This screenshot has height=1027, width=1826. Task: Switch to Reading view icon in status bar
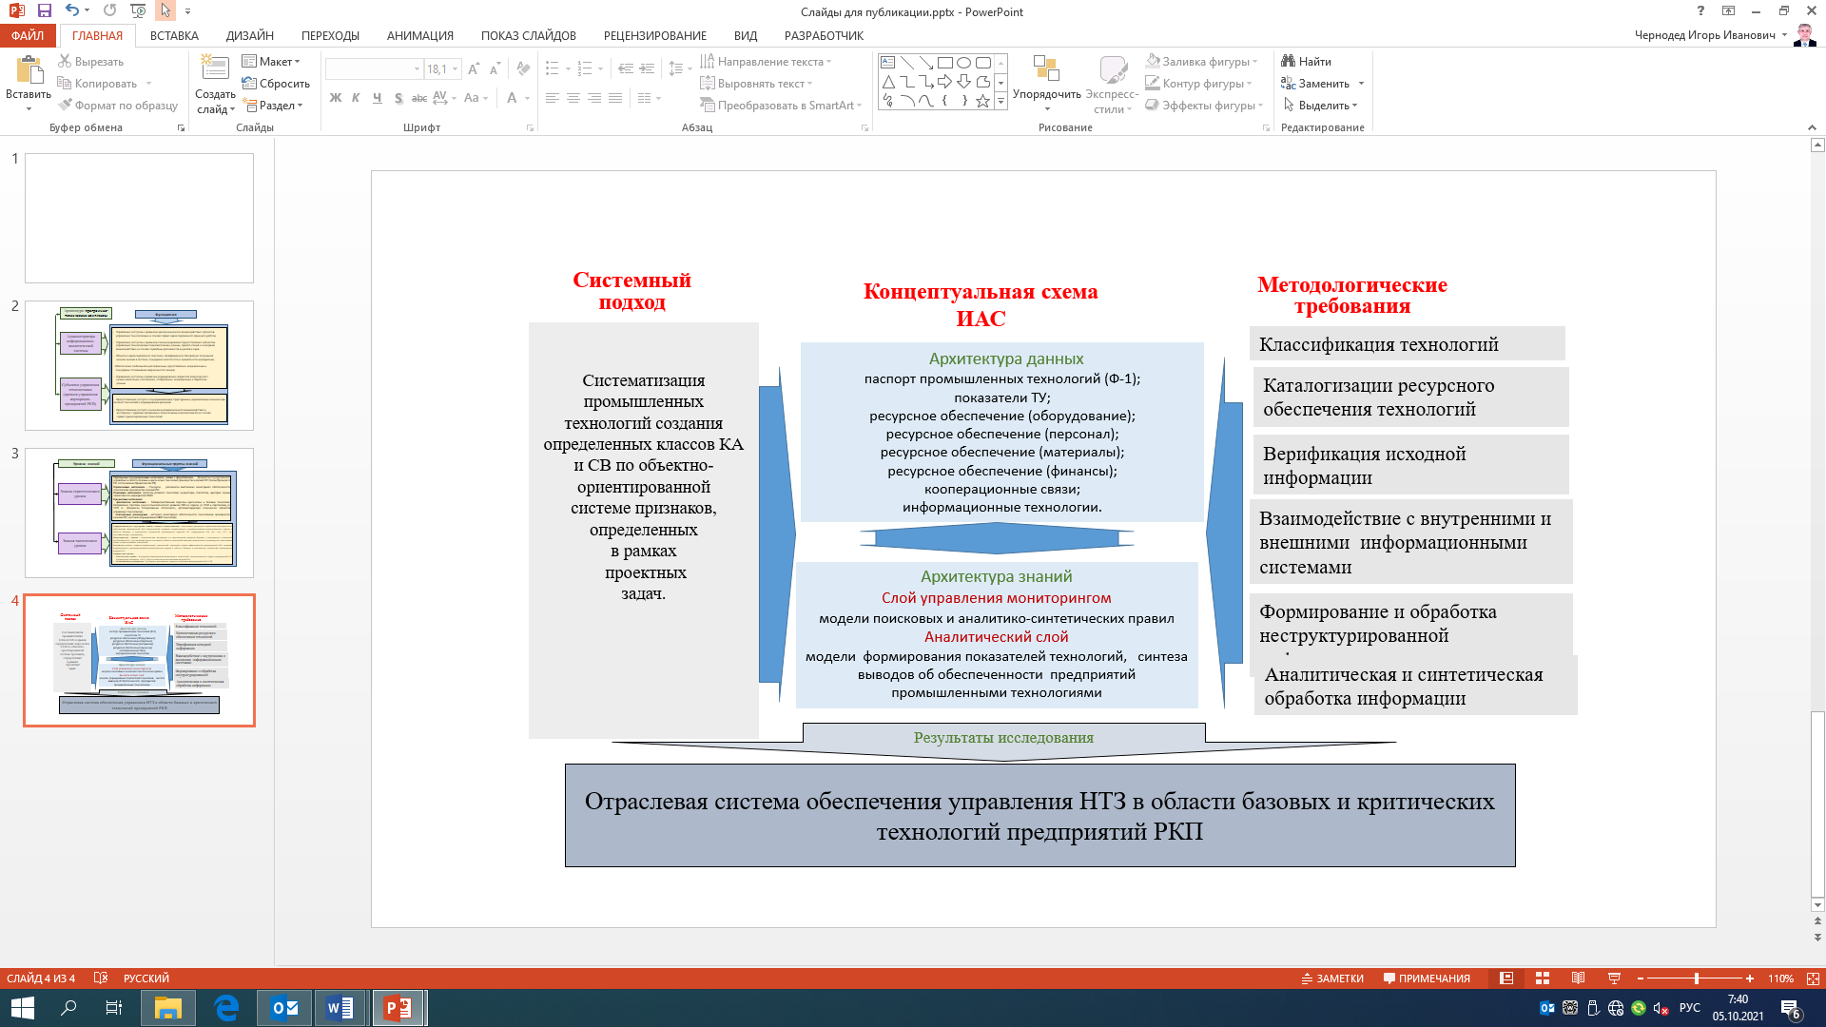coord(1579,979)
